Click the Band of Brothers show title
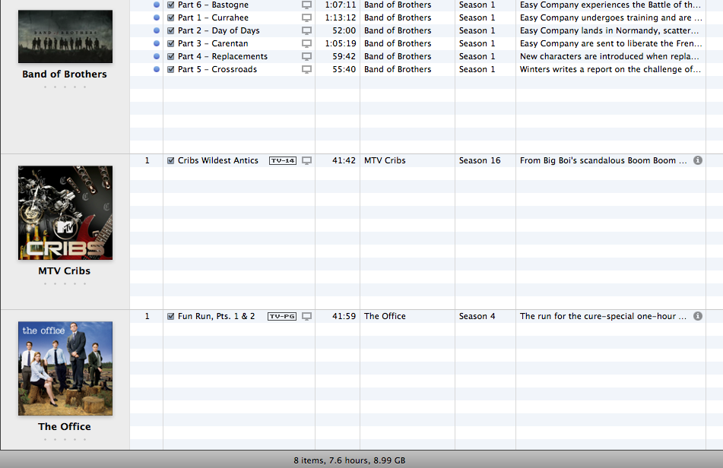Screen dimensions: 723x468 pos(65,74)
